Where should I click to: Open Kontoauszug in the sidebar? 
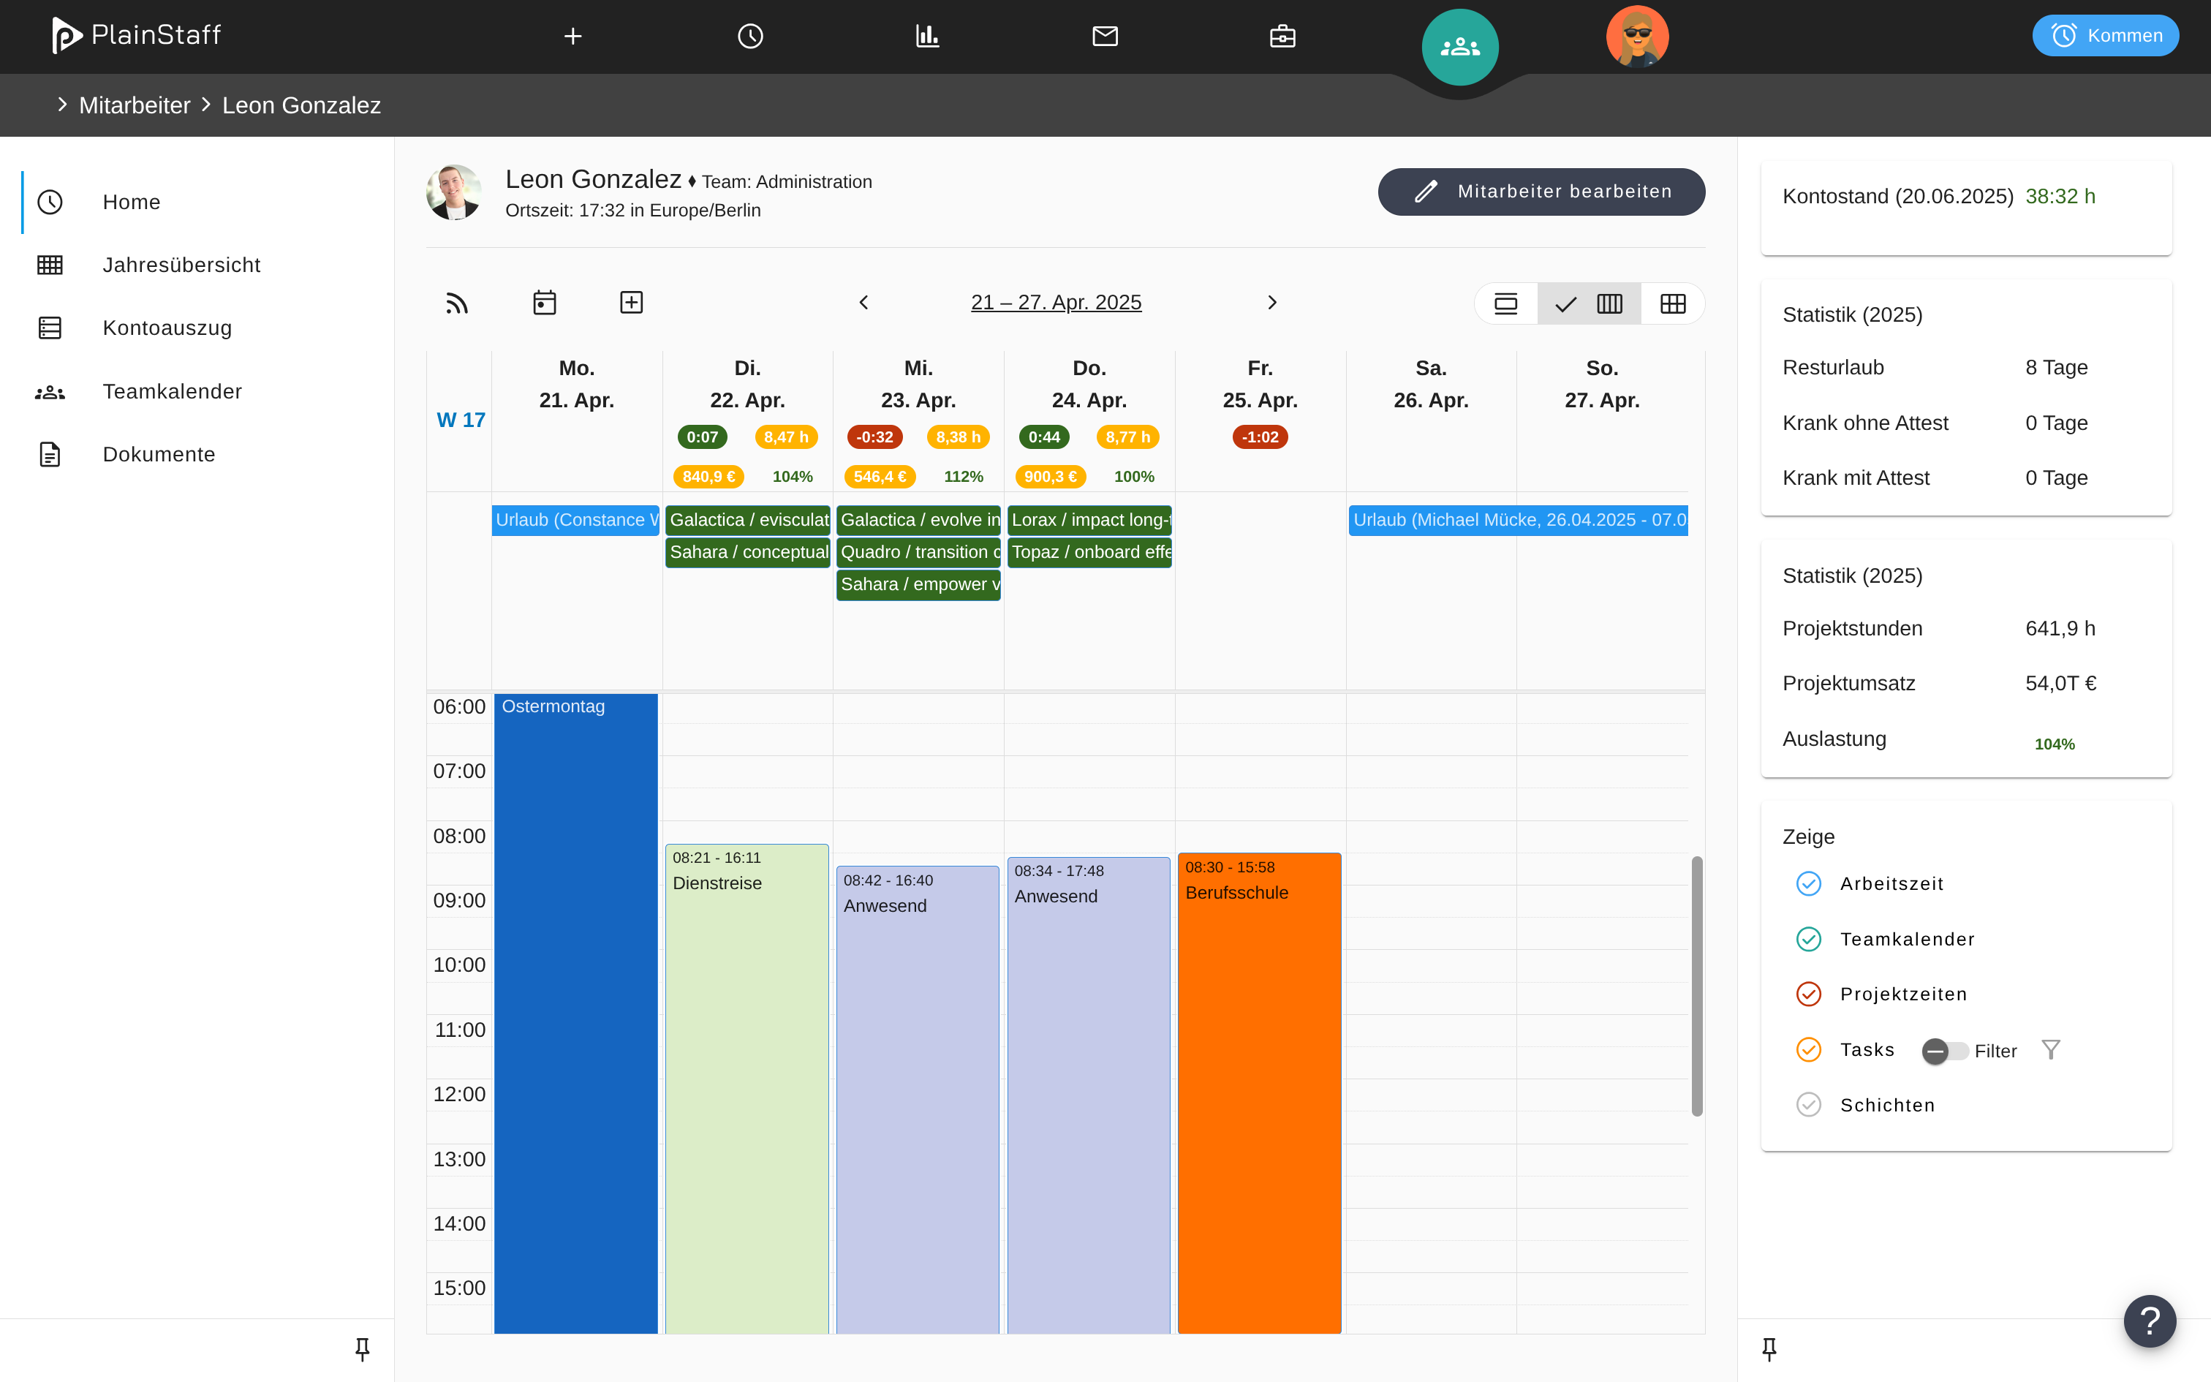tap(197, 328)
